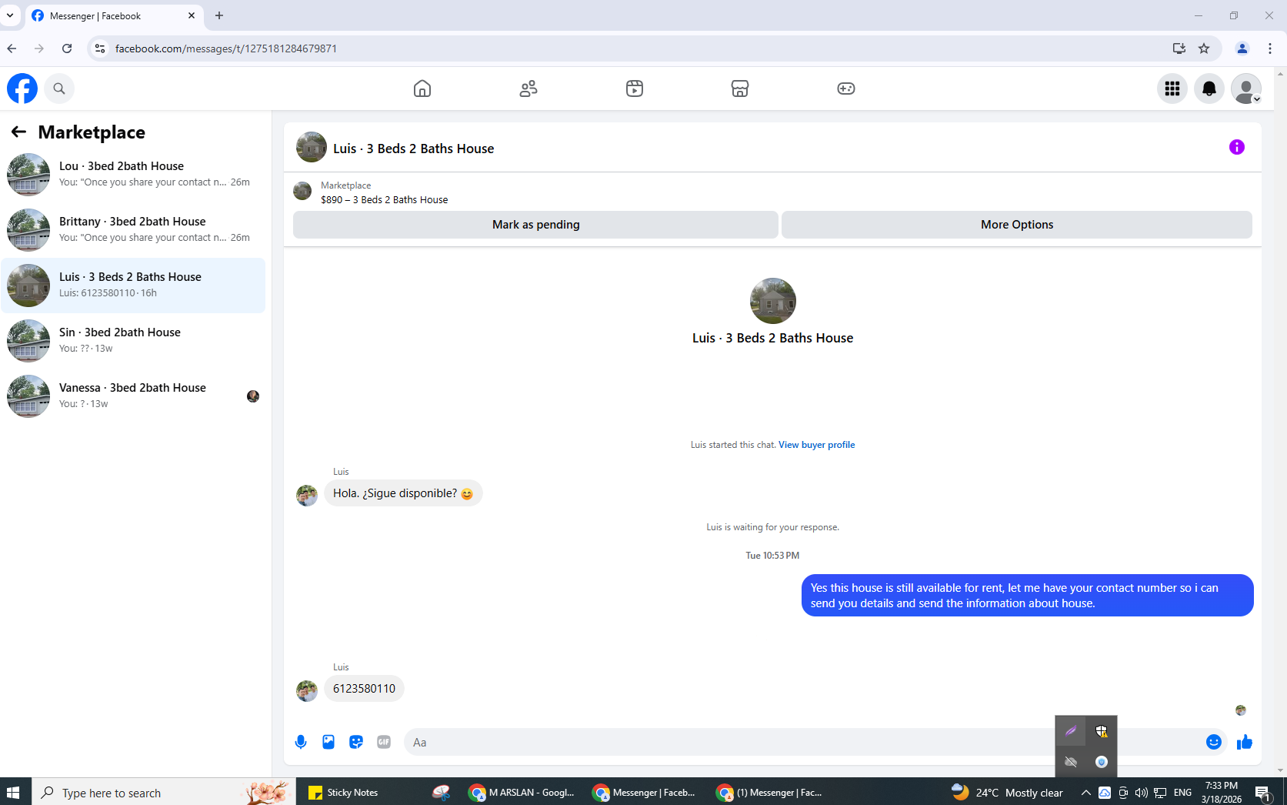This screenshot has width=1287, height=805.
Task: Open the volume control in tray
Action: pos(1142,793)
